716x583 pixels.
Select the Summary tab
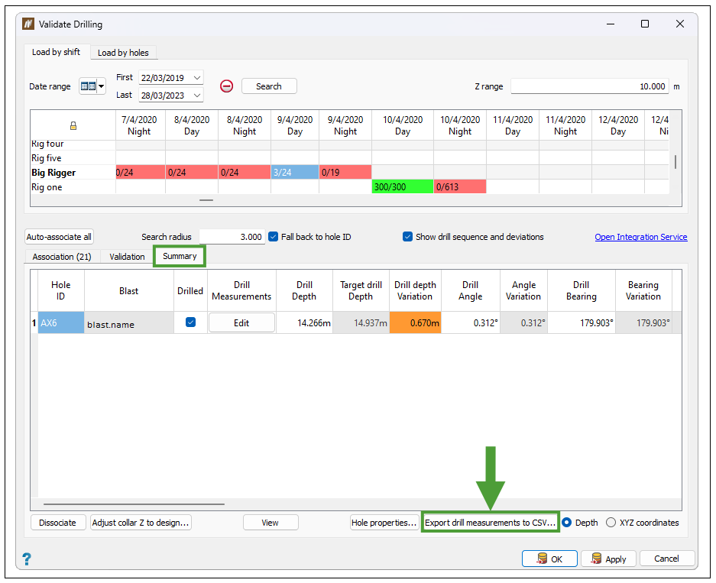point(180,256)
